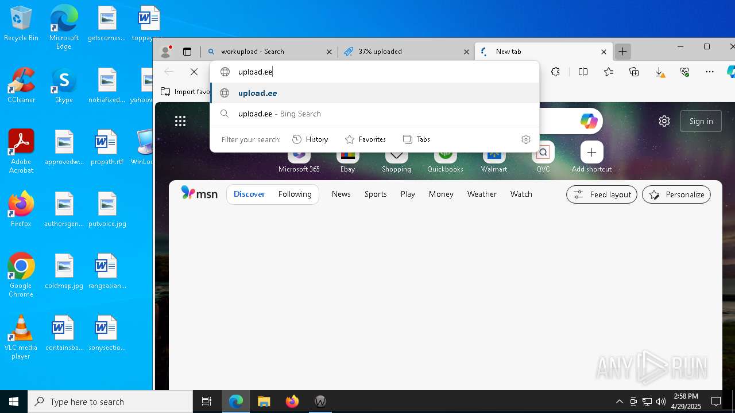Open page settings gear icon

[664, 121]
